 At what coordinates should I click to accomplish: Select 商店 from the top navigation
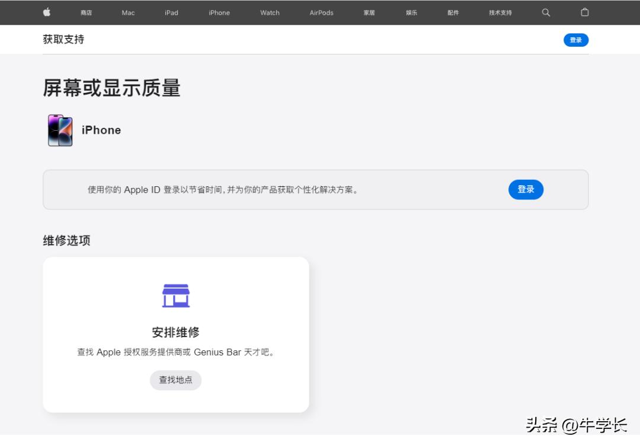click(86, 12)
